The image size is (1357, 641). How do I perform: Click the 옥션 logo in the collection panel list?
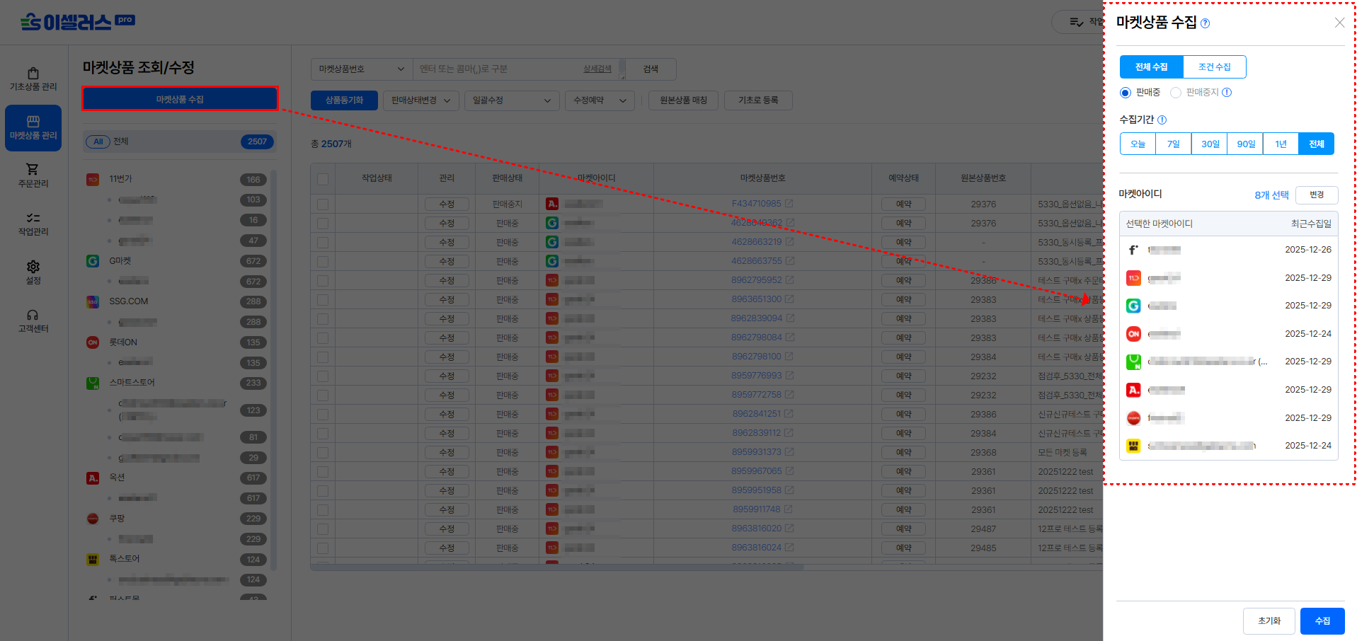[x=1133, y=390]
